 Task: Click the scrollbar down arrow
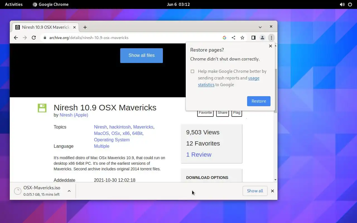click(276, 180)
